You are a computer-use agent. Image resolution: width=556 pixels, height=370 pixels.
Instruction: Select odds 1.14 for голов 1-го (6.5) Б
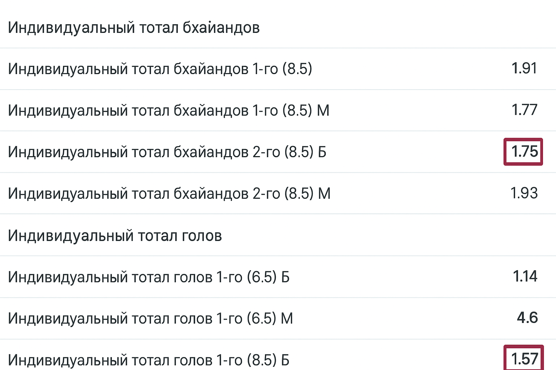click(525, 277)
